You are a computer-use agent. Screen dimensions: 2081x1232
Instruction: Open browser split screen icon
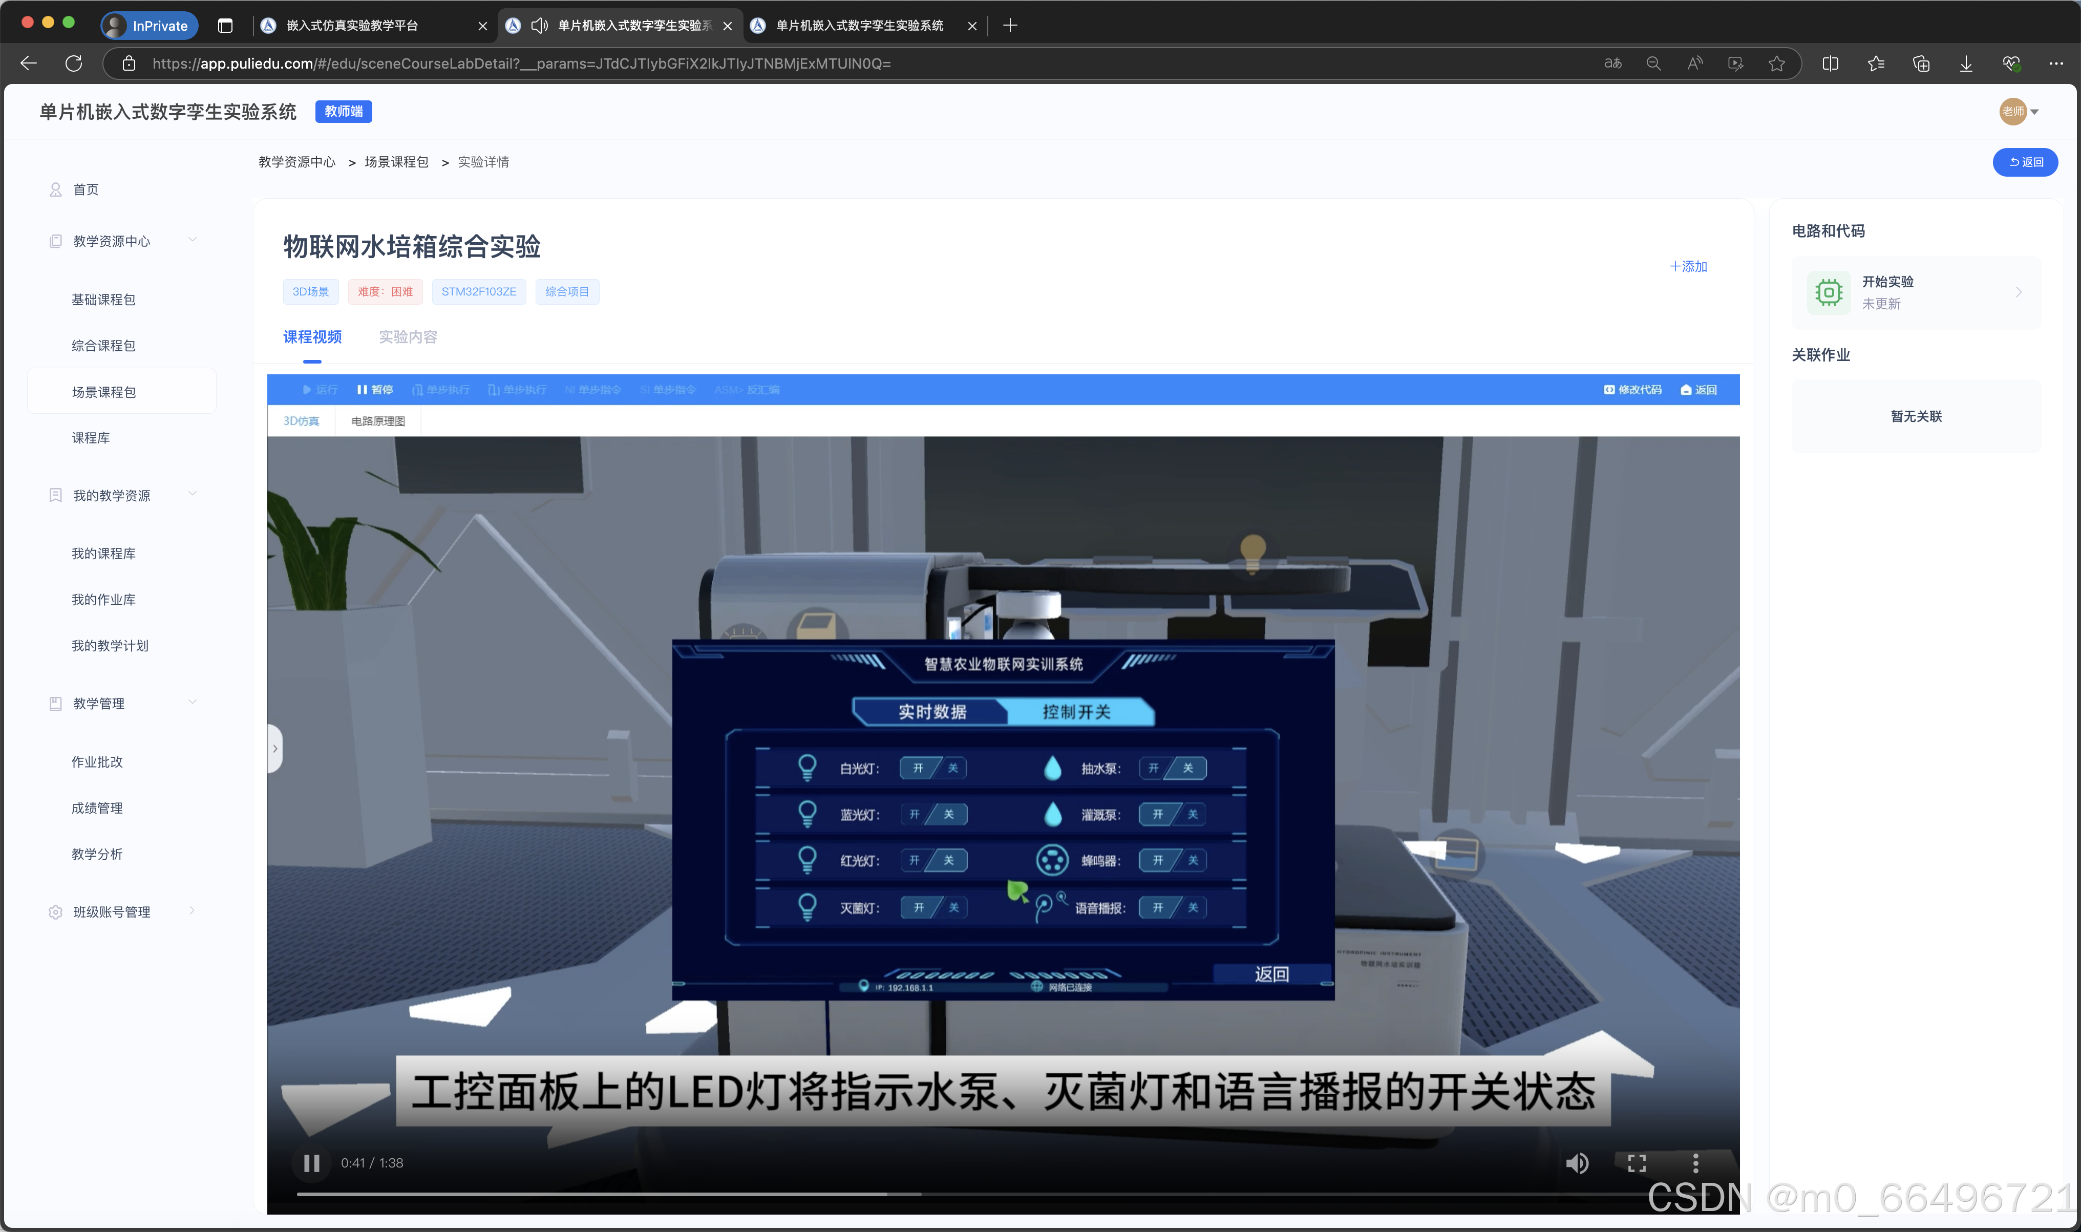pos(1830,63)
